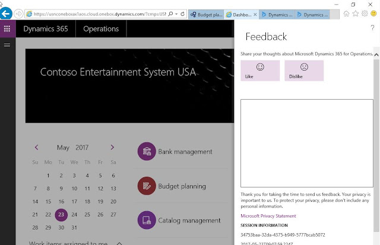This screenshot has height=245, width=380.
Task: Select date 20 in May calendar
Action: 113,202
